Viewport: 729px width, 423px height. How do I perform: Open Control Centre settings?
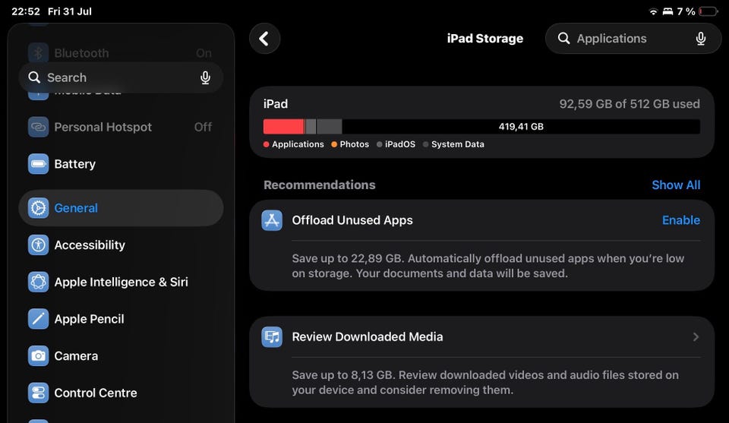[121, 393]
